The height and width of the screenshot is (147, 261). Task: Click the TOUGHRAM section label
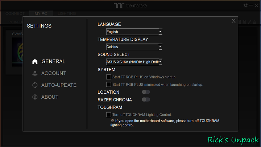coord(110,107)
